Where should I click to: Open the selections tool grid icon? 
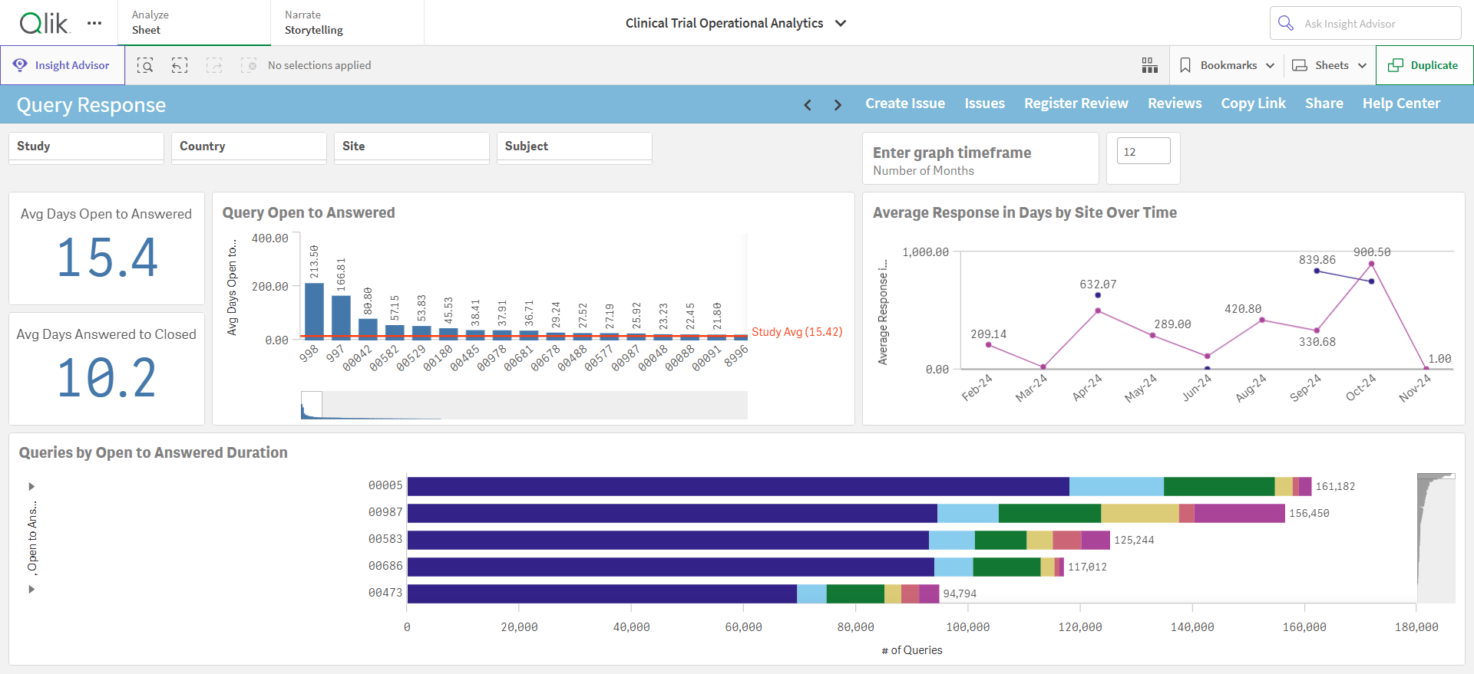pyautogui.click(x=1149, y=65)
